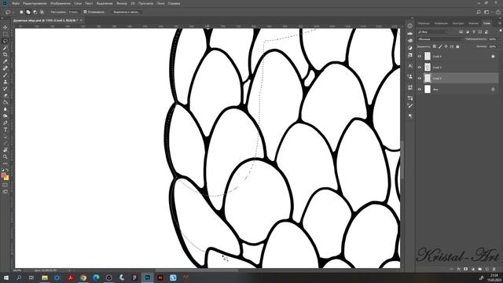
Task: Open the Windows Start menu
Action: click(x=6, y=277)
